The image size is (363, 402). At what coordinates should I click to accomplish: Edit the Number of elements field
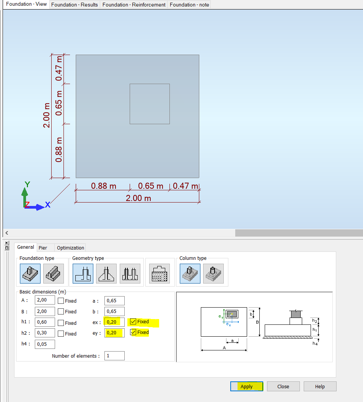[x=114, y=355]
